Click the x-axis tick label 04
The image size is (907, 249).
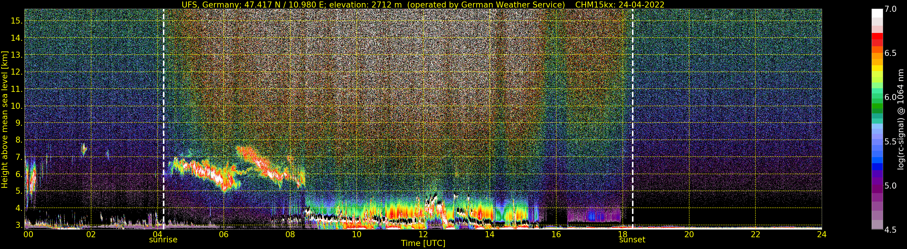[x=157, y=234]
